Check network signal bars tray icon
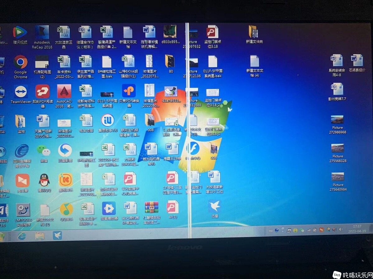This screenshot has height=279, width=373. 309,230
